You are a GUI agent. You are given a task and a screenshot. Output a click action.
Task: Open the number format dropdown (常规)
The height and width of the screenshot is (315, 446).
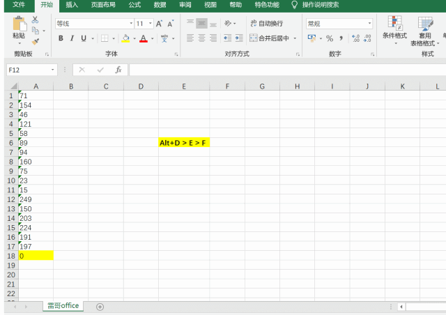(369, 24)
